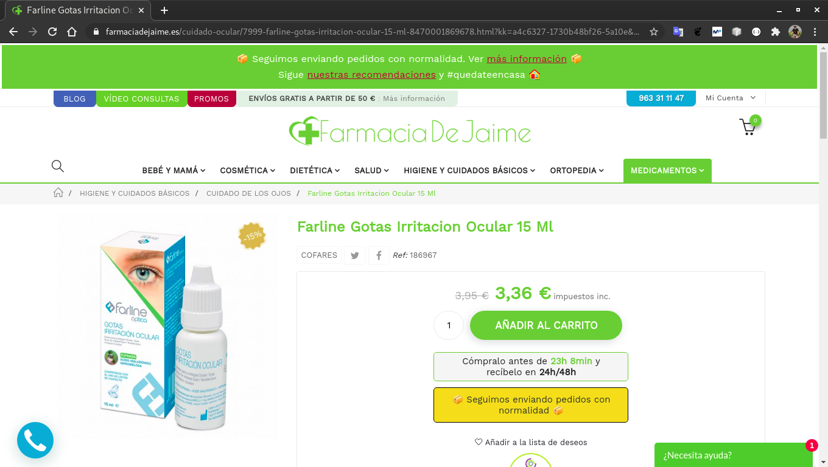Go to Vídeo Consultas tab
Screen dimensions: 828x467
[142, 99]
